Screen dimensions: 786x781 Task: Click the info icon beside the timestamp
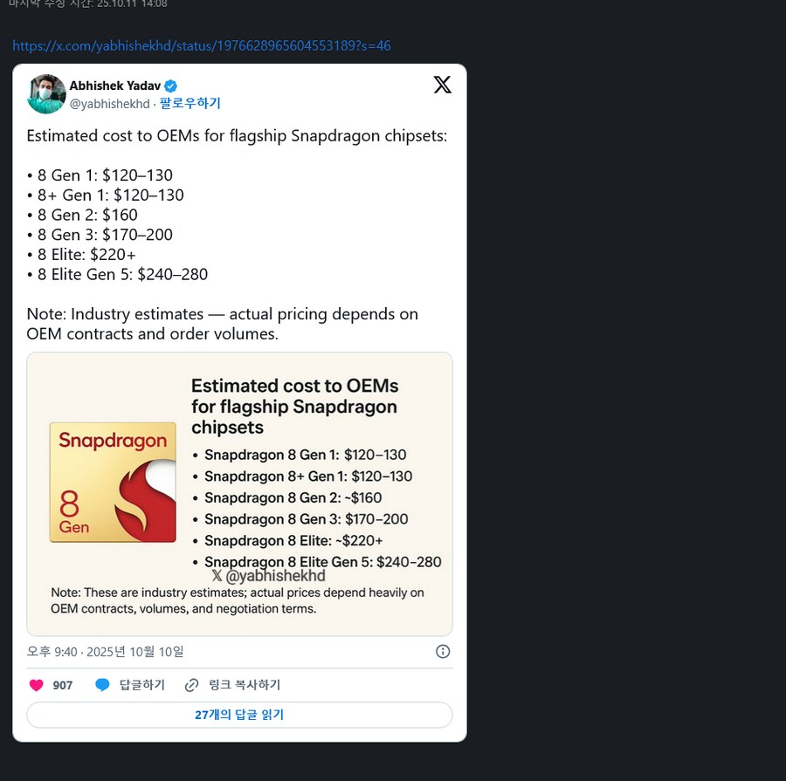443,652
